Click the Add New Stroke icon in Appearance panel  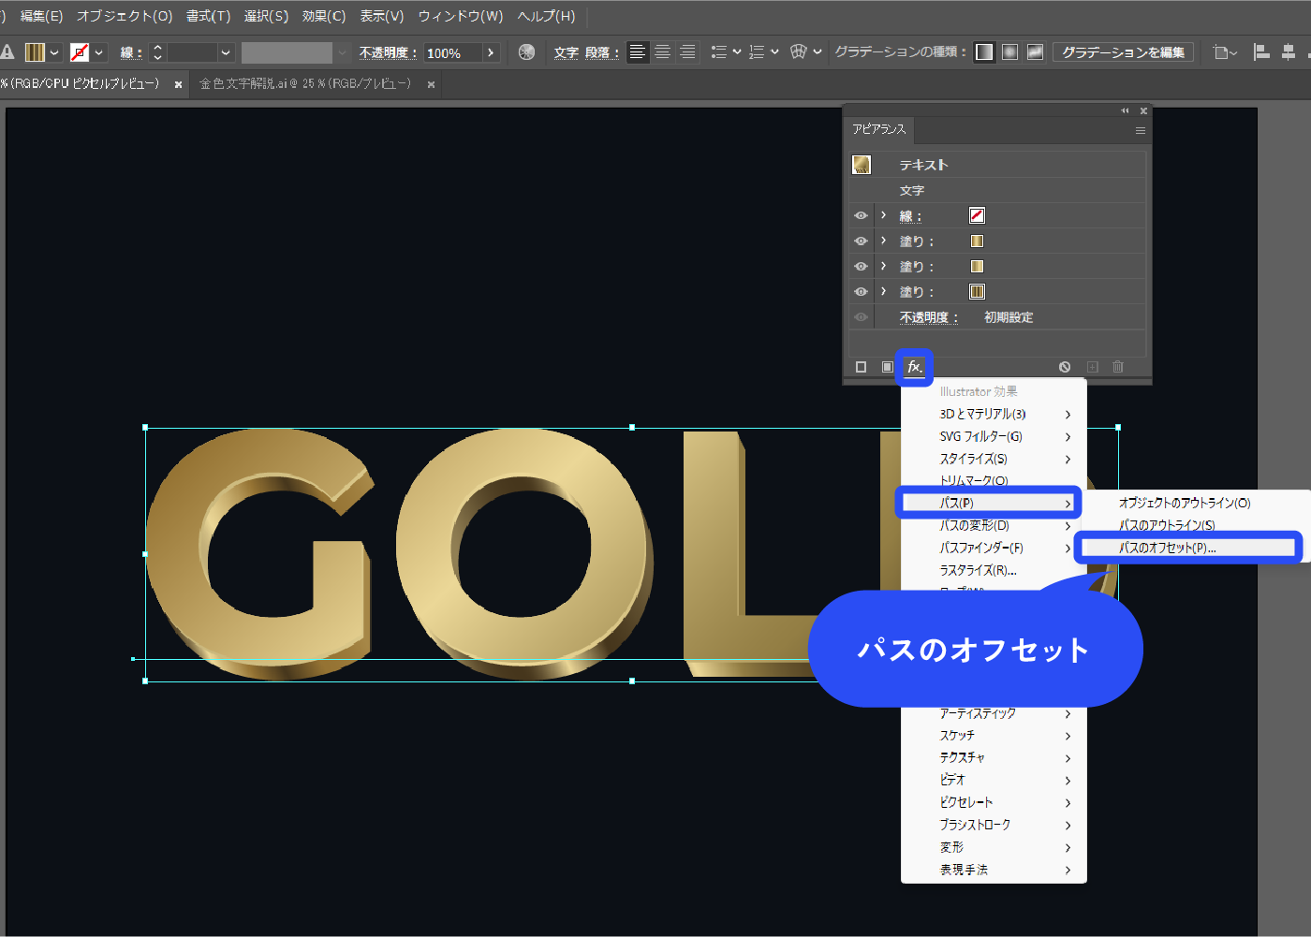[x=861, y=367]
